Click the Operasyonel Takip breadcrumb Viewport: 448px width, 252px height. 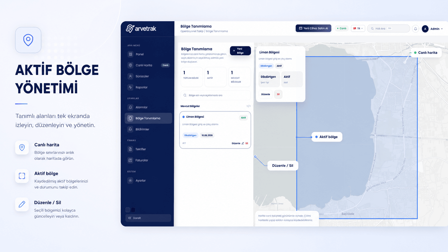(192, 31)
